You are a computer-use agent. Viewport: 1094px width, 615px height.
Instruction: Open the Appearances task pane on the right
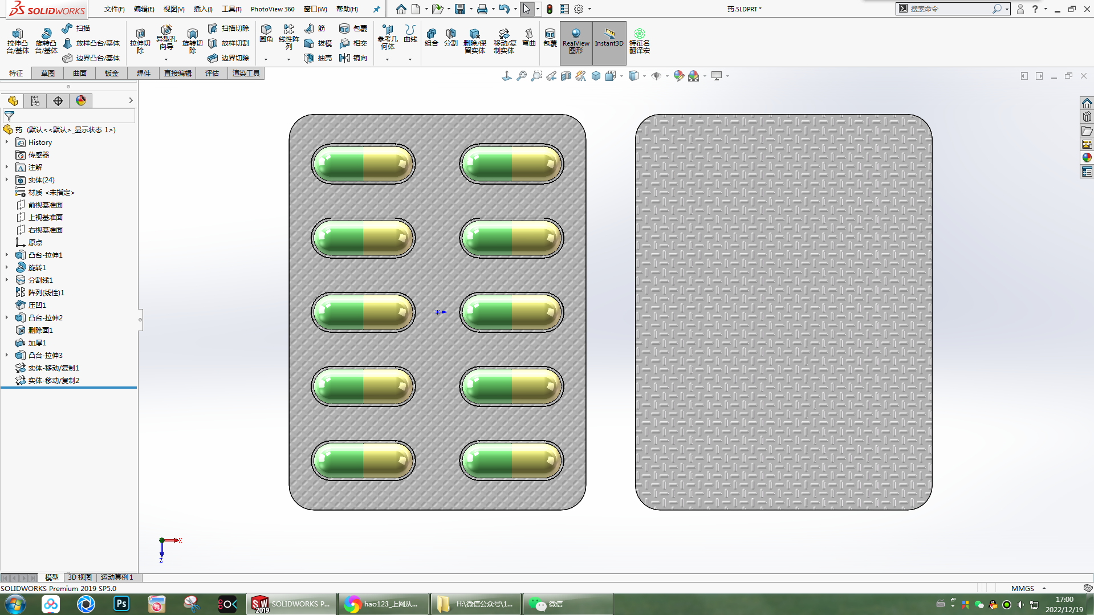pos(1087,157)
